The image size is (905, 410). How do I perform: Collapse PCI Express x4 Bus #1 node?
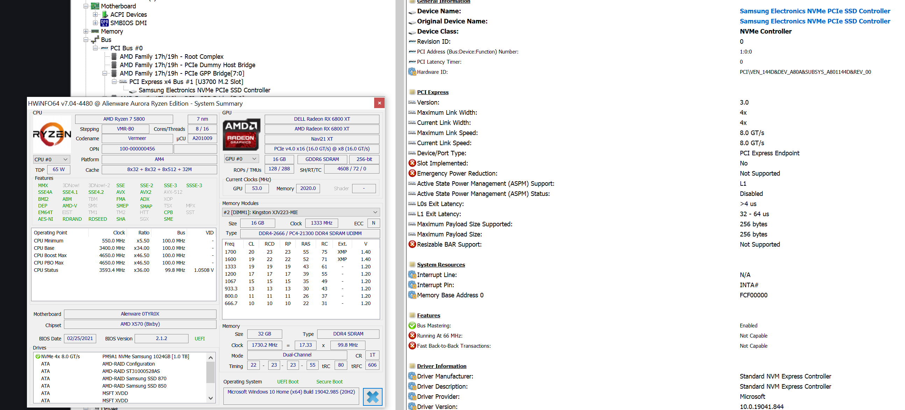pyautogui.click(x=114, y=82)
